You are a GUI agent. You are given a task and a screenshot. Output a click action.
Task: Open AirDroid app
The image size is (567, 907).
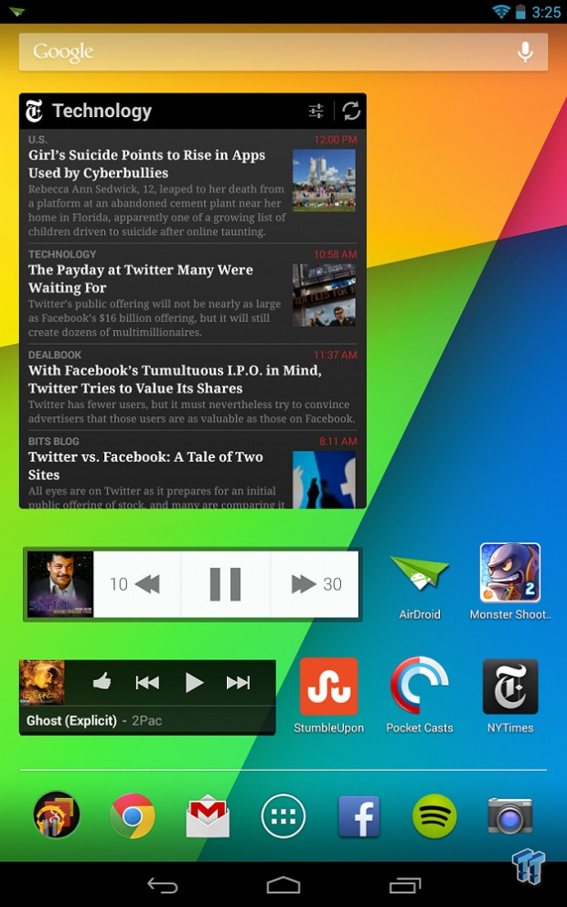click(420, 583)
